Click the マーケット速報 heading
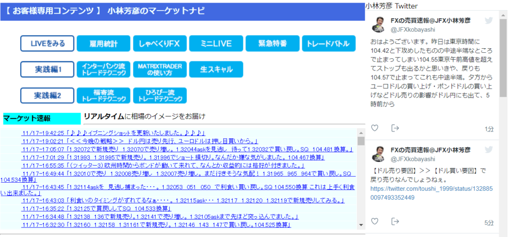Image resolution: width=516 pixels, height=237 pixels. (27, 118)
